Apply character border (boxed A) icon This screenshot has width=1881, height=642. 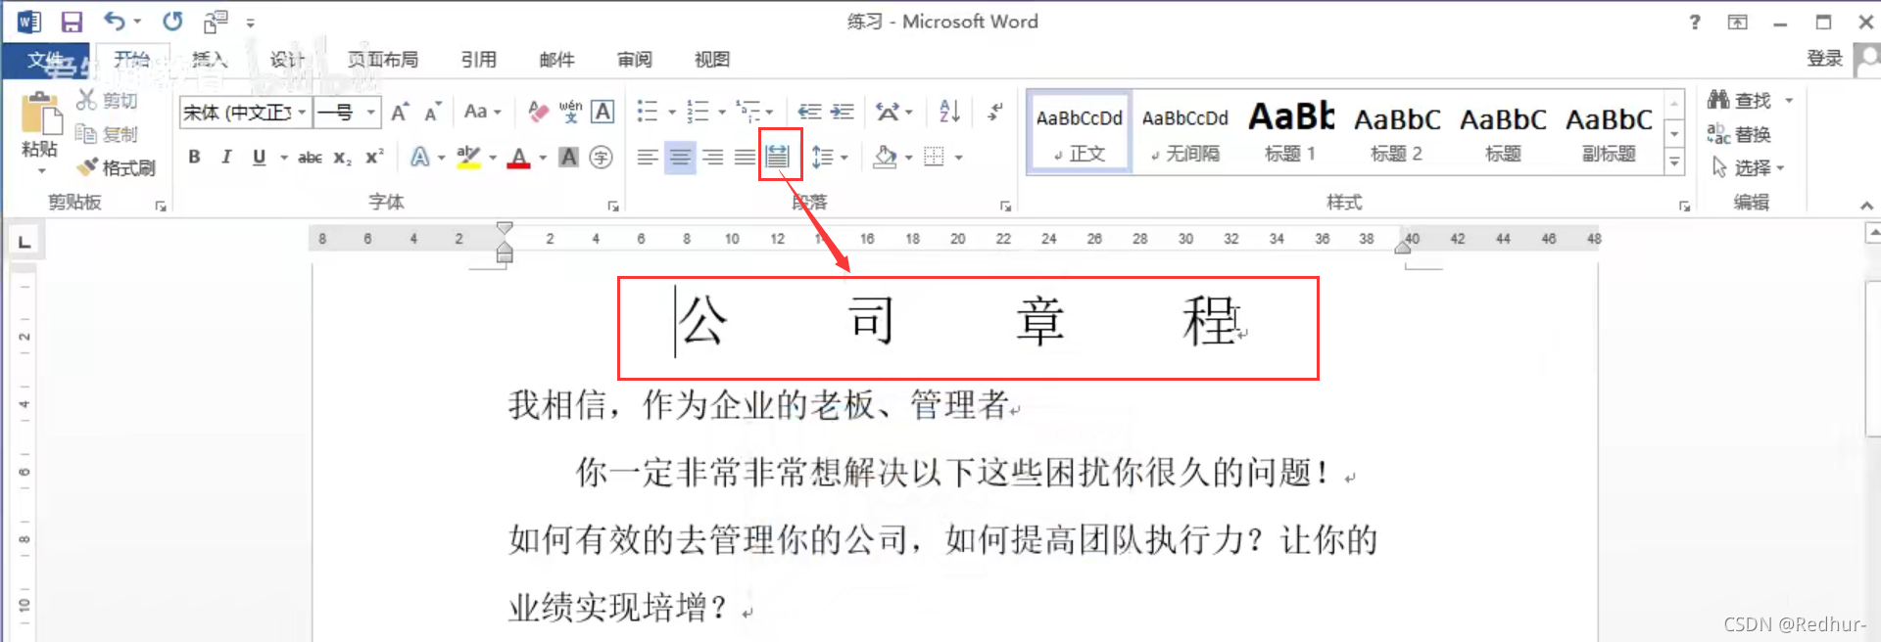603,112
